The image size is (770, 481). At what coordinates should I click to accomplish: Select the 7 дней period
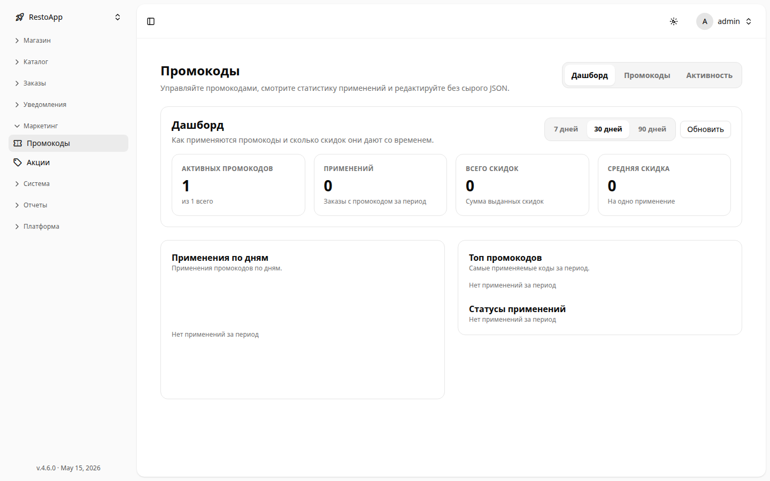click(x=566, y=129)
